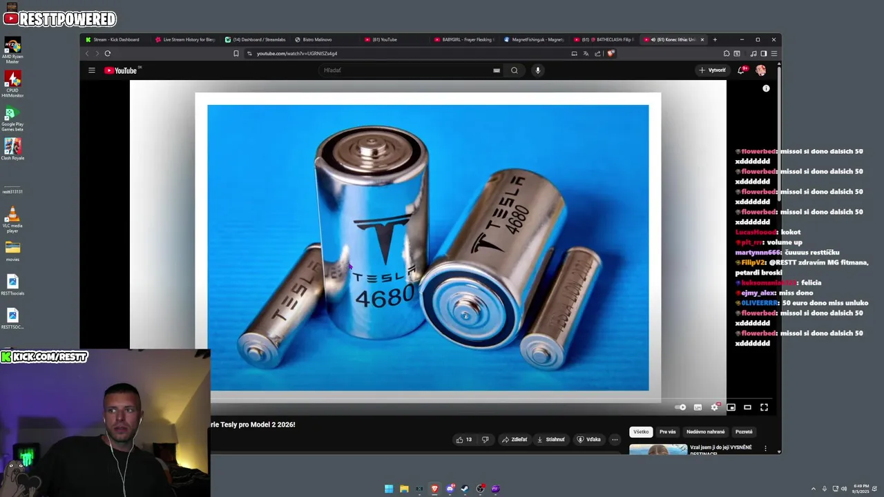
Task: Open the address bar share icon
Action: 598,53
